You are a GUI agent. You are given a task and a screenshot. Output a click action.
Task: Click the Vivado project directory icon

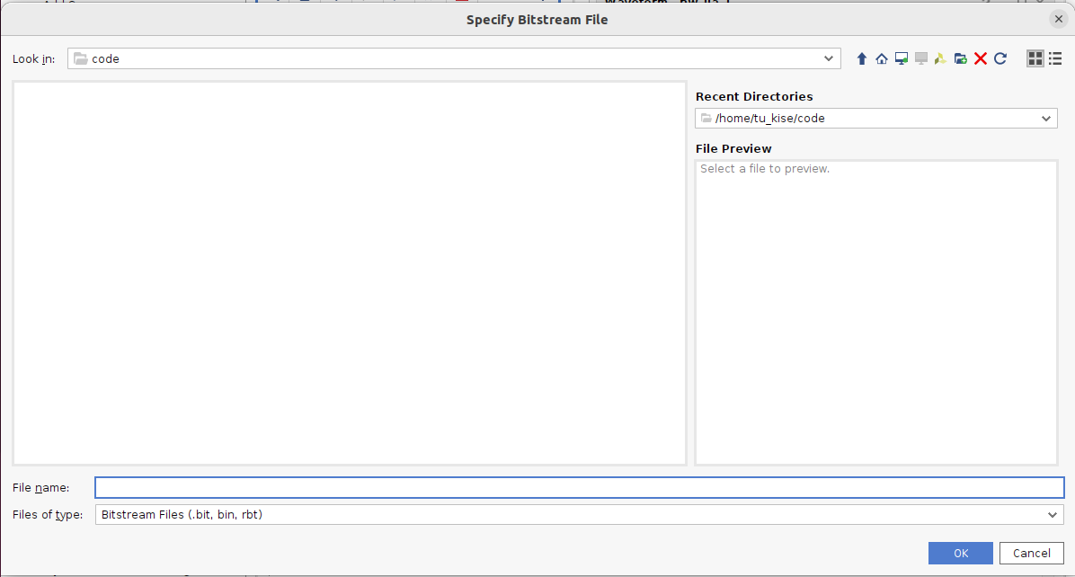(940, 58)
